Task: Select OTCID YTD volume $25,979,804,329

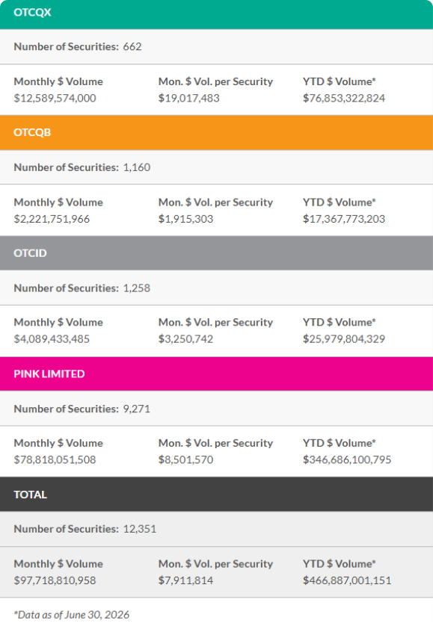Action: (x=344, y=339)
